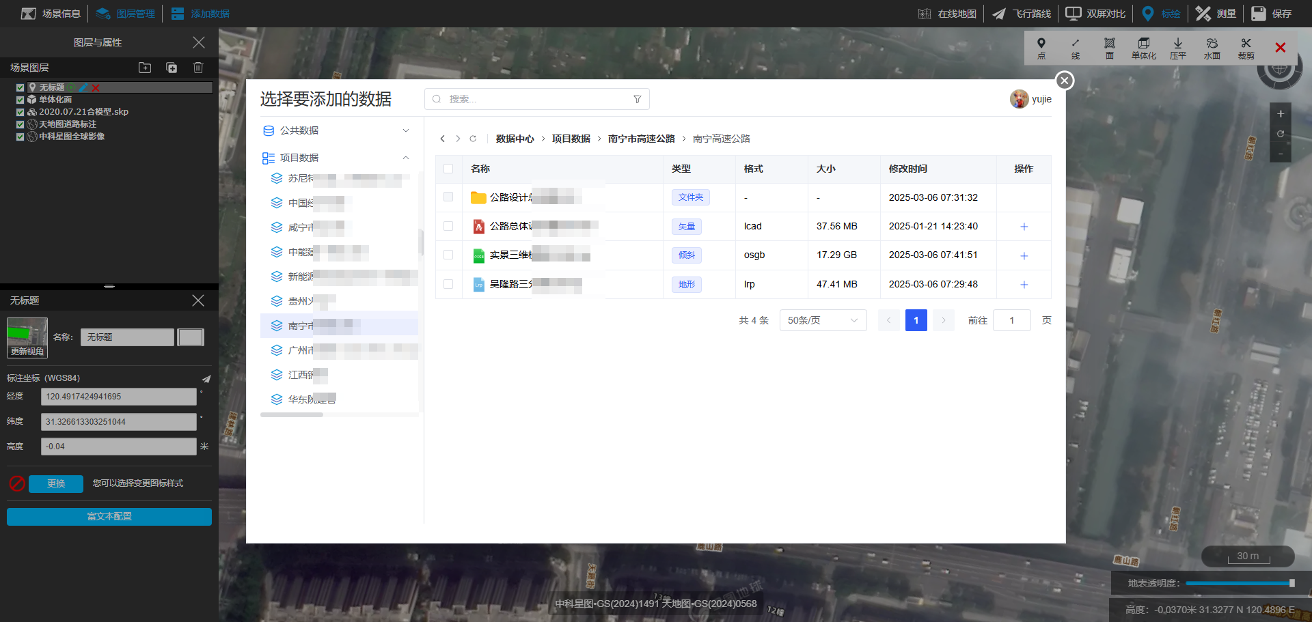This screenshot has width=1312, height=622.
Task: Check the 文件夹 folder row checkbox
Action: point(448,197)
